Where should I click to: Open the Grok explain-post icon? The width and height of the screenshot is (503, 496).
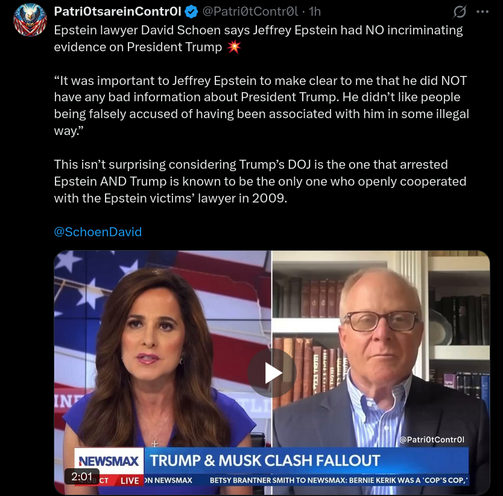coord(460,12)
